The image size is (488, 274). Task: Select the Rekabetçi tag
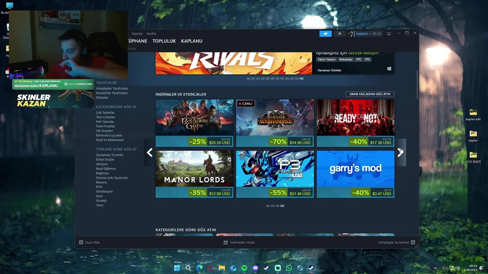(346, 59)
